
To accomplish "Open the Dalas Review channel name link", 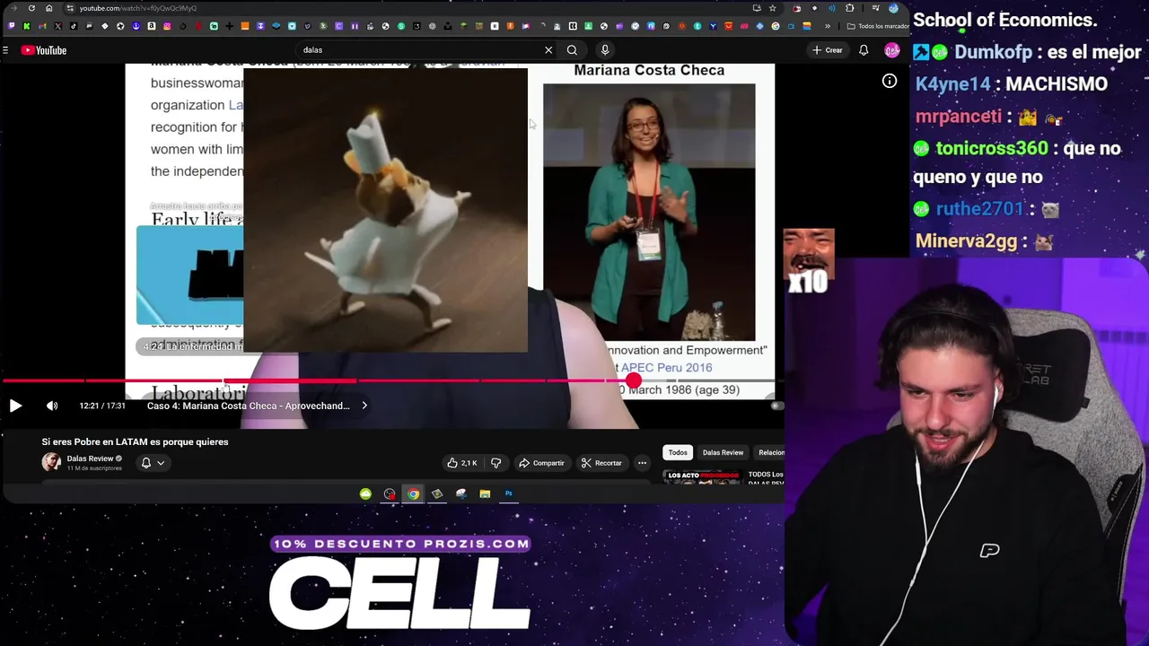I will (90, 458).
